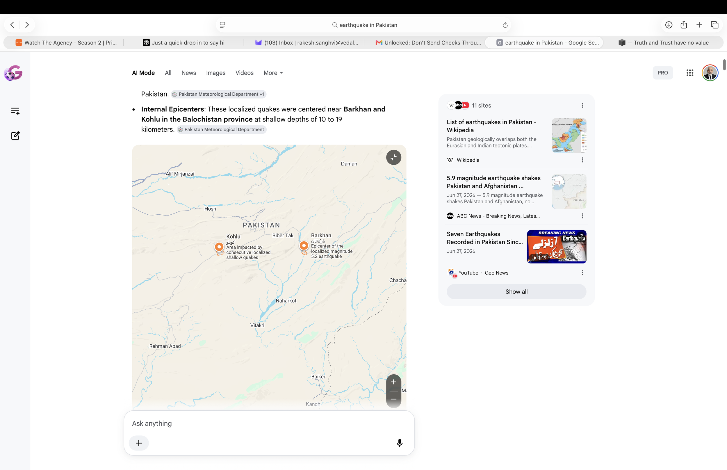Open the Google apps grid icon
The height and width of the screenshot is (470, 727).
point(690,73)
